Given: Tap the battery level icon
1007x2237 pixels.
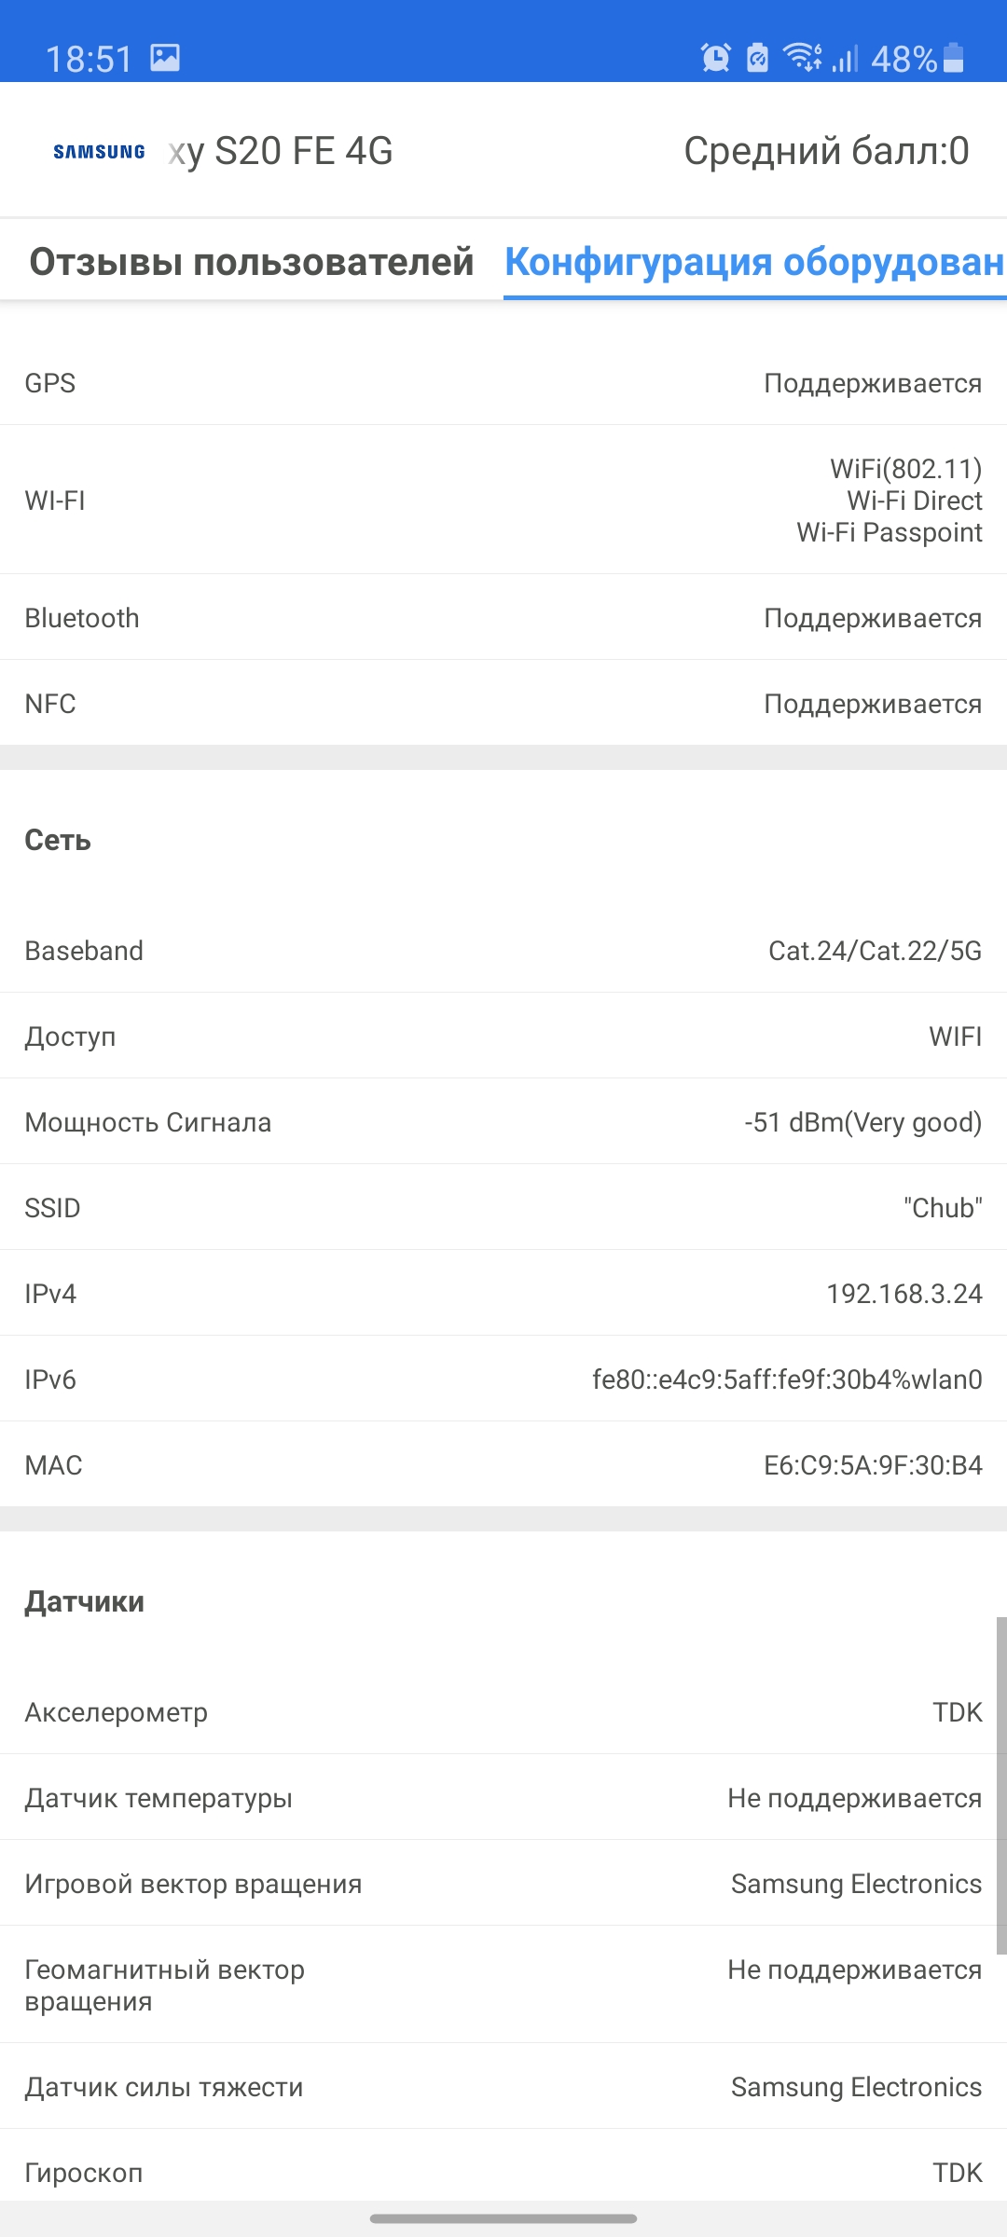Looking at the screenshot, I should click(953, 58).
